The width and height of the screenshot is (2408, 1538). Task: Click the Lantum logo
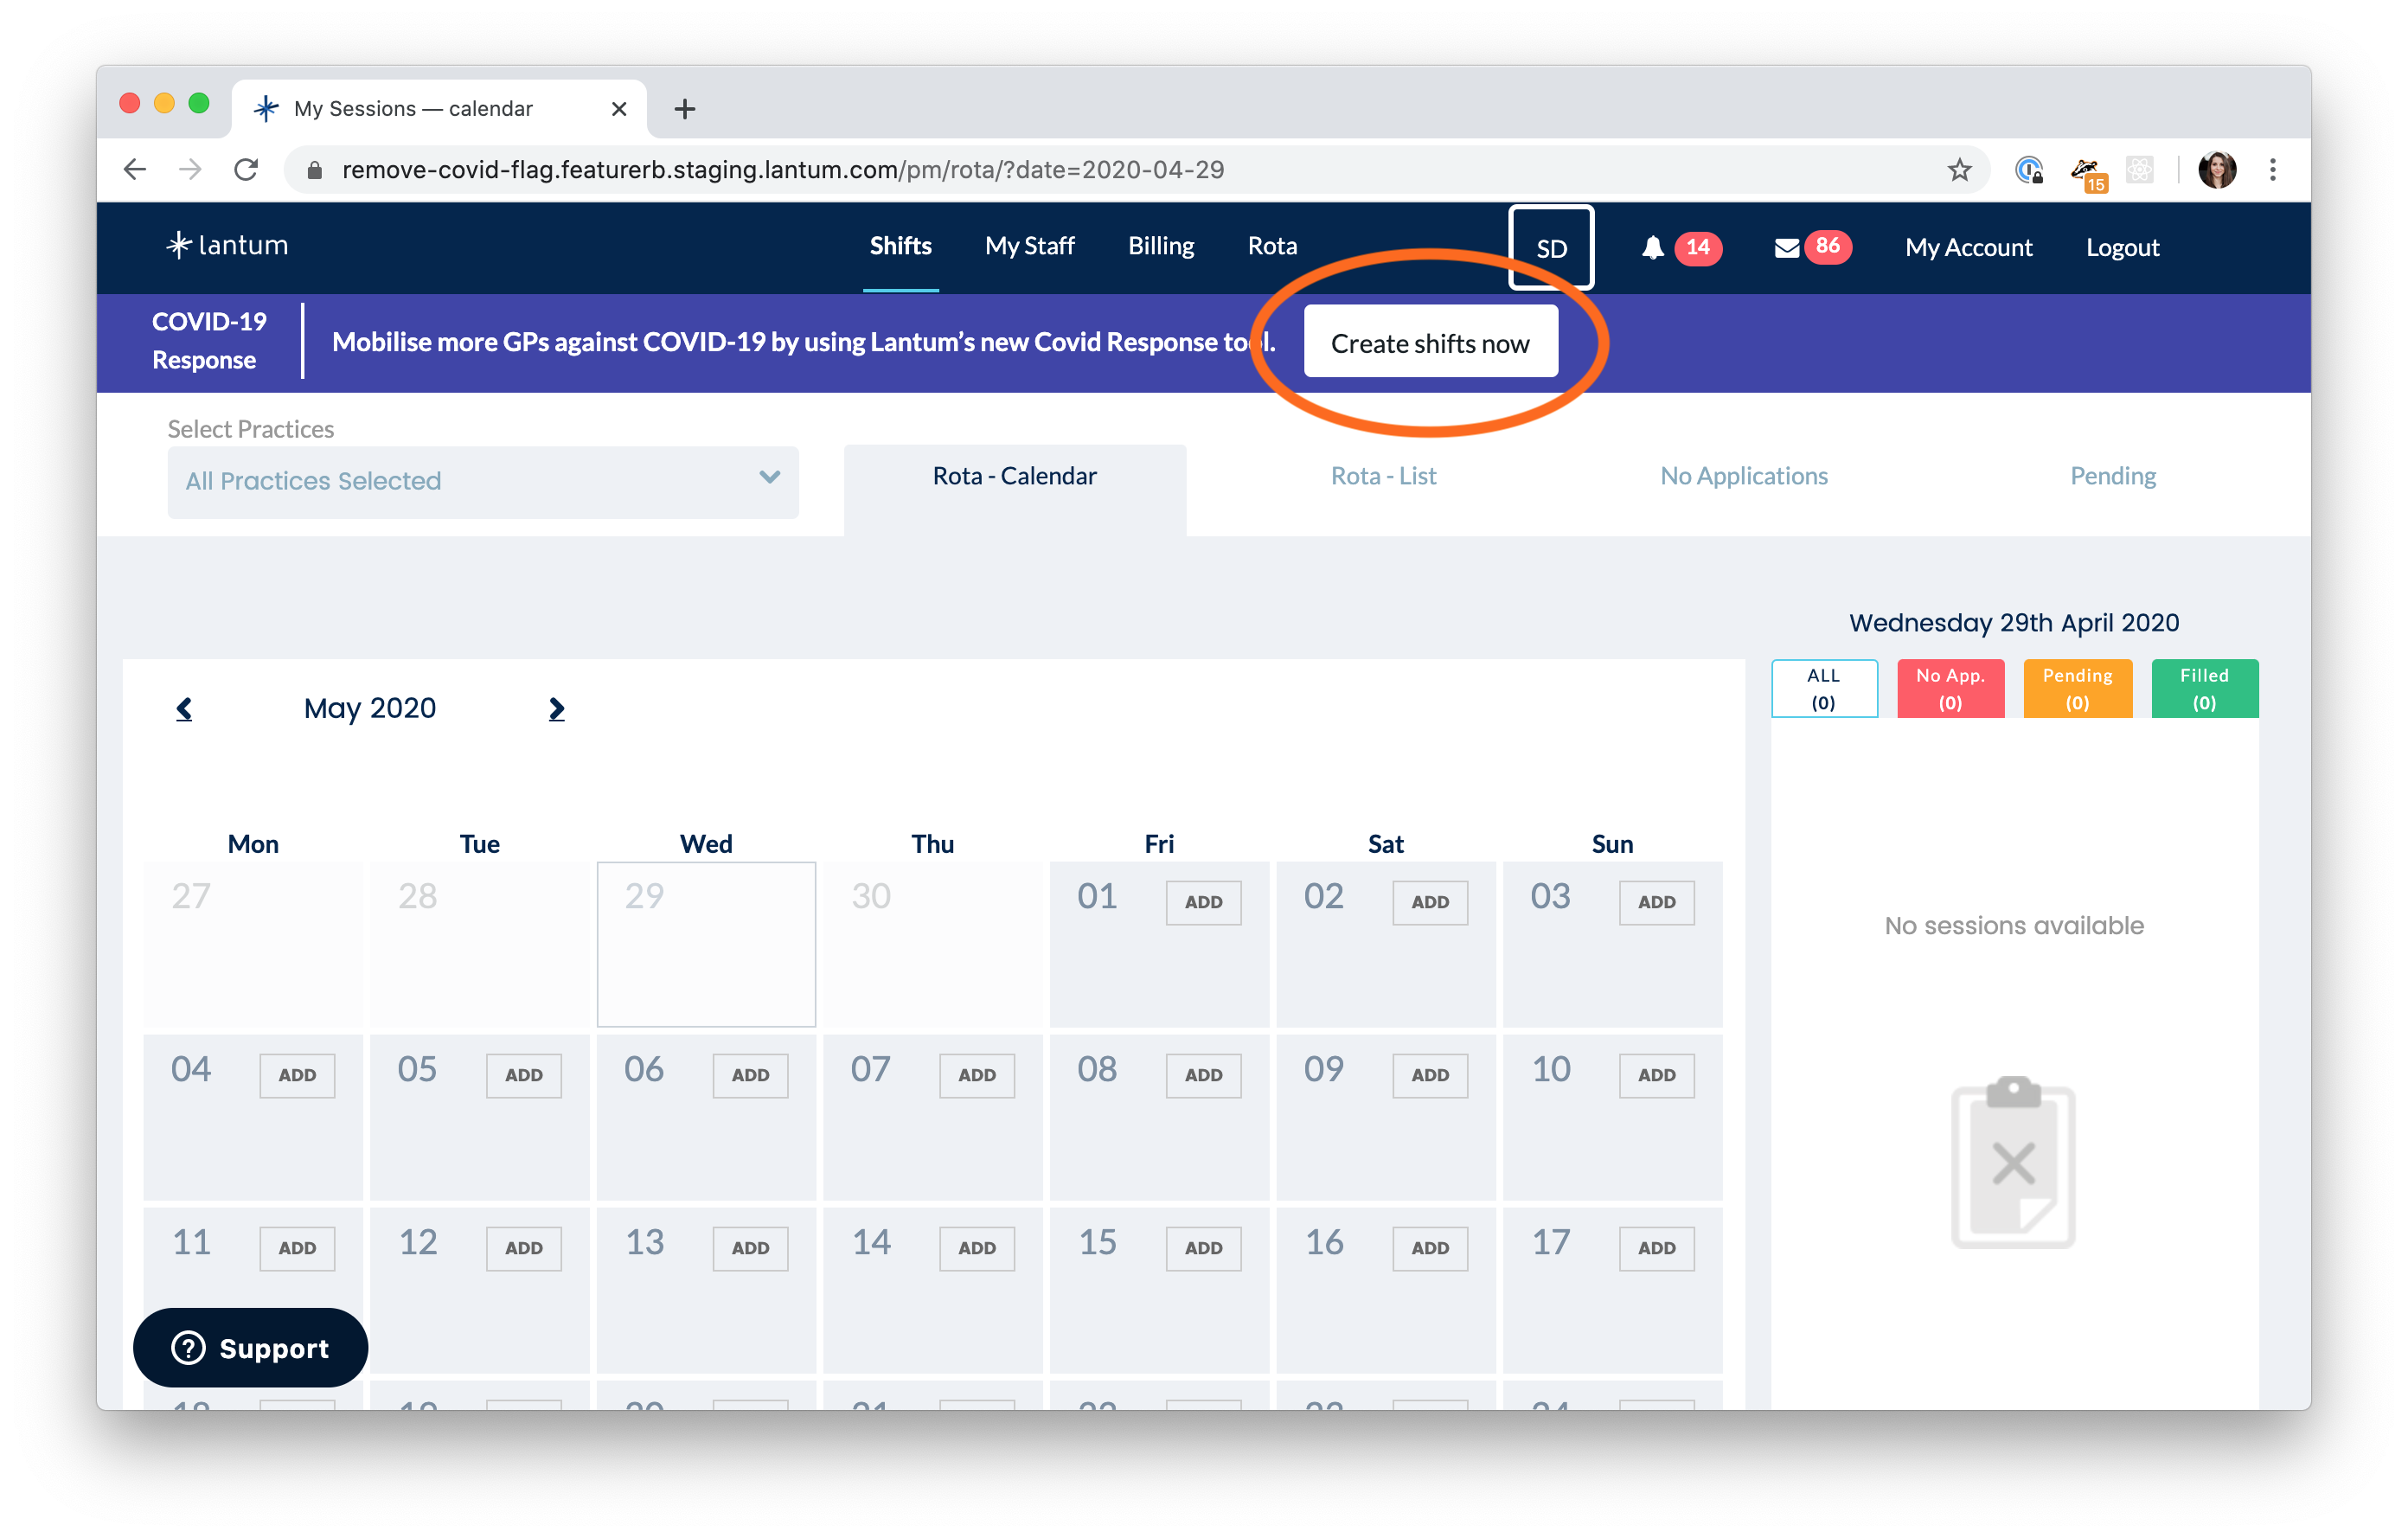[227, 245]
